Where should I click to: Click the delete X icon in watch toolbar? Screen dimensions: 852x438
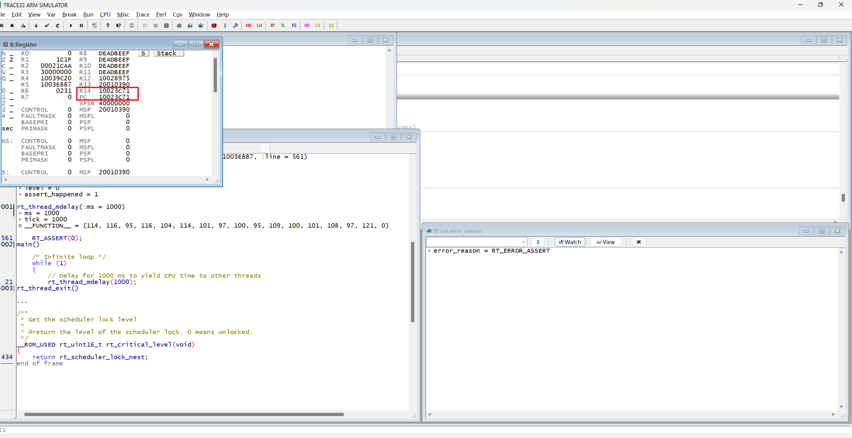[x=638, y=242]
